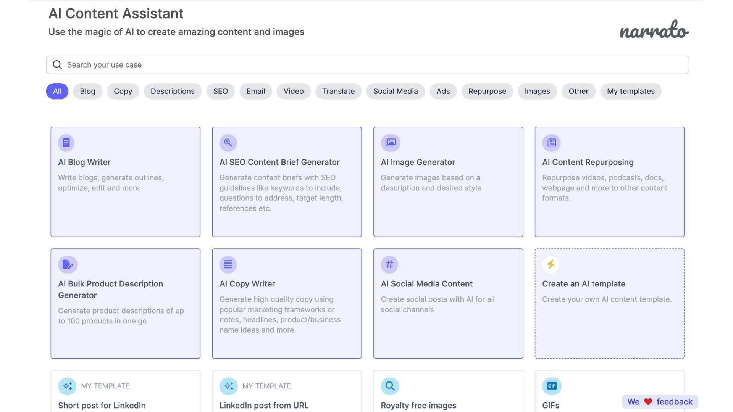Select the Social Media filter tab

[395, 91]
